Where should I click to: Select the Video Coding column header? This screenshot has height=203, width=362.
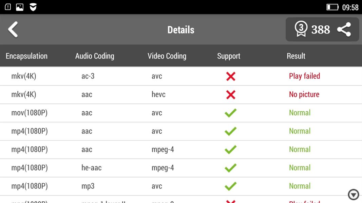pyautogui.click(x=167, y=56)
